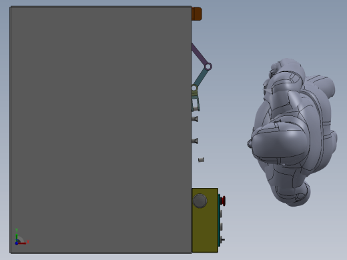347x260 pixels.
Task: Select the teal linkage arm
Action: 200,77
